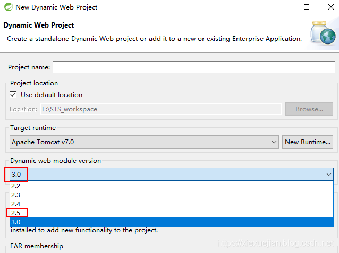
Task: Click the web project jar globe icon
Action: (324, 32)
